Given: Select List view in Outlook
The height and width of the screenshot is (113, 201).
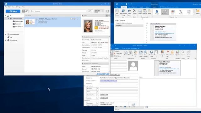Looking at the screenshot, I should click(x=189, y=12).
